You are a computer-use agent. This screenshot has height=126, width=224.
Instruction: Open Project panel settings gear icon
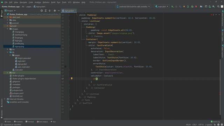pyautogui.click(x=55, y=10)
